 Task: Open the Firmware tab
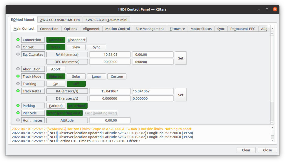click(x=177, y=29)
